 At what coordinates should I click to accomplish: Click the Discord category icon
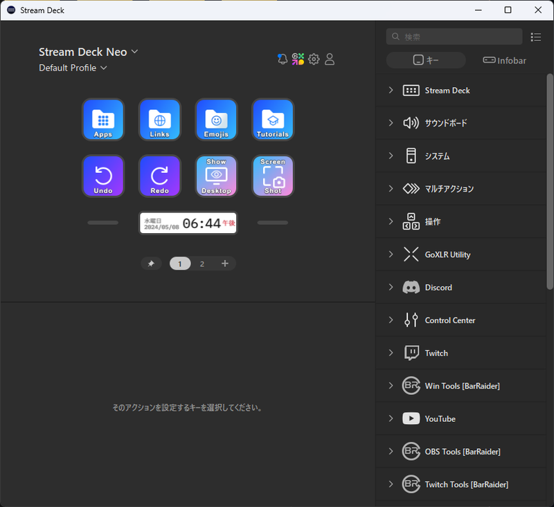(x=411, y=286)
